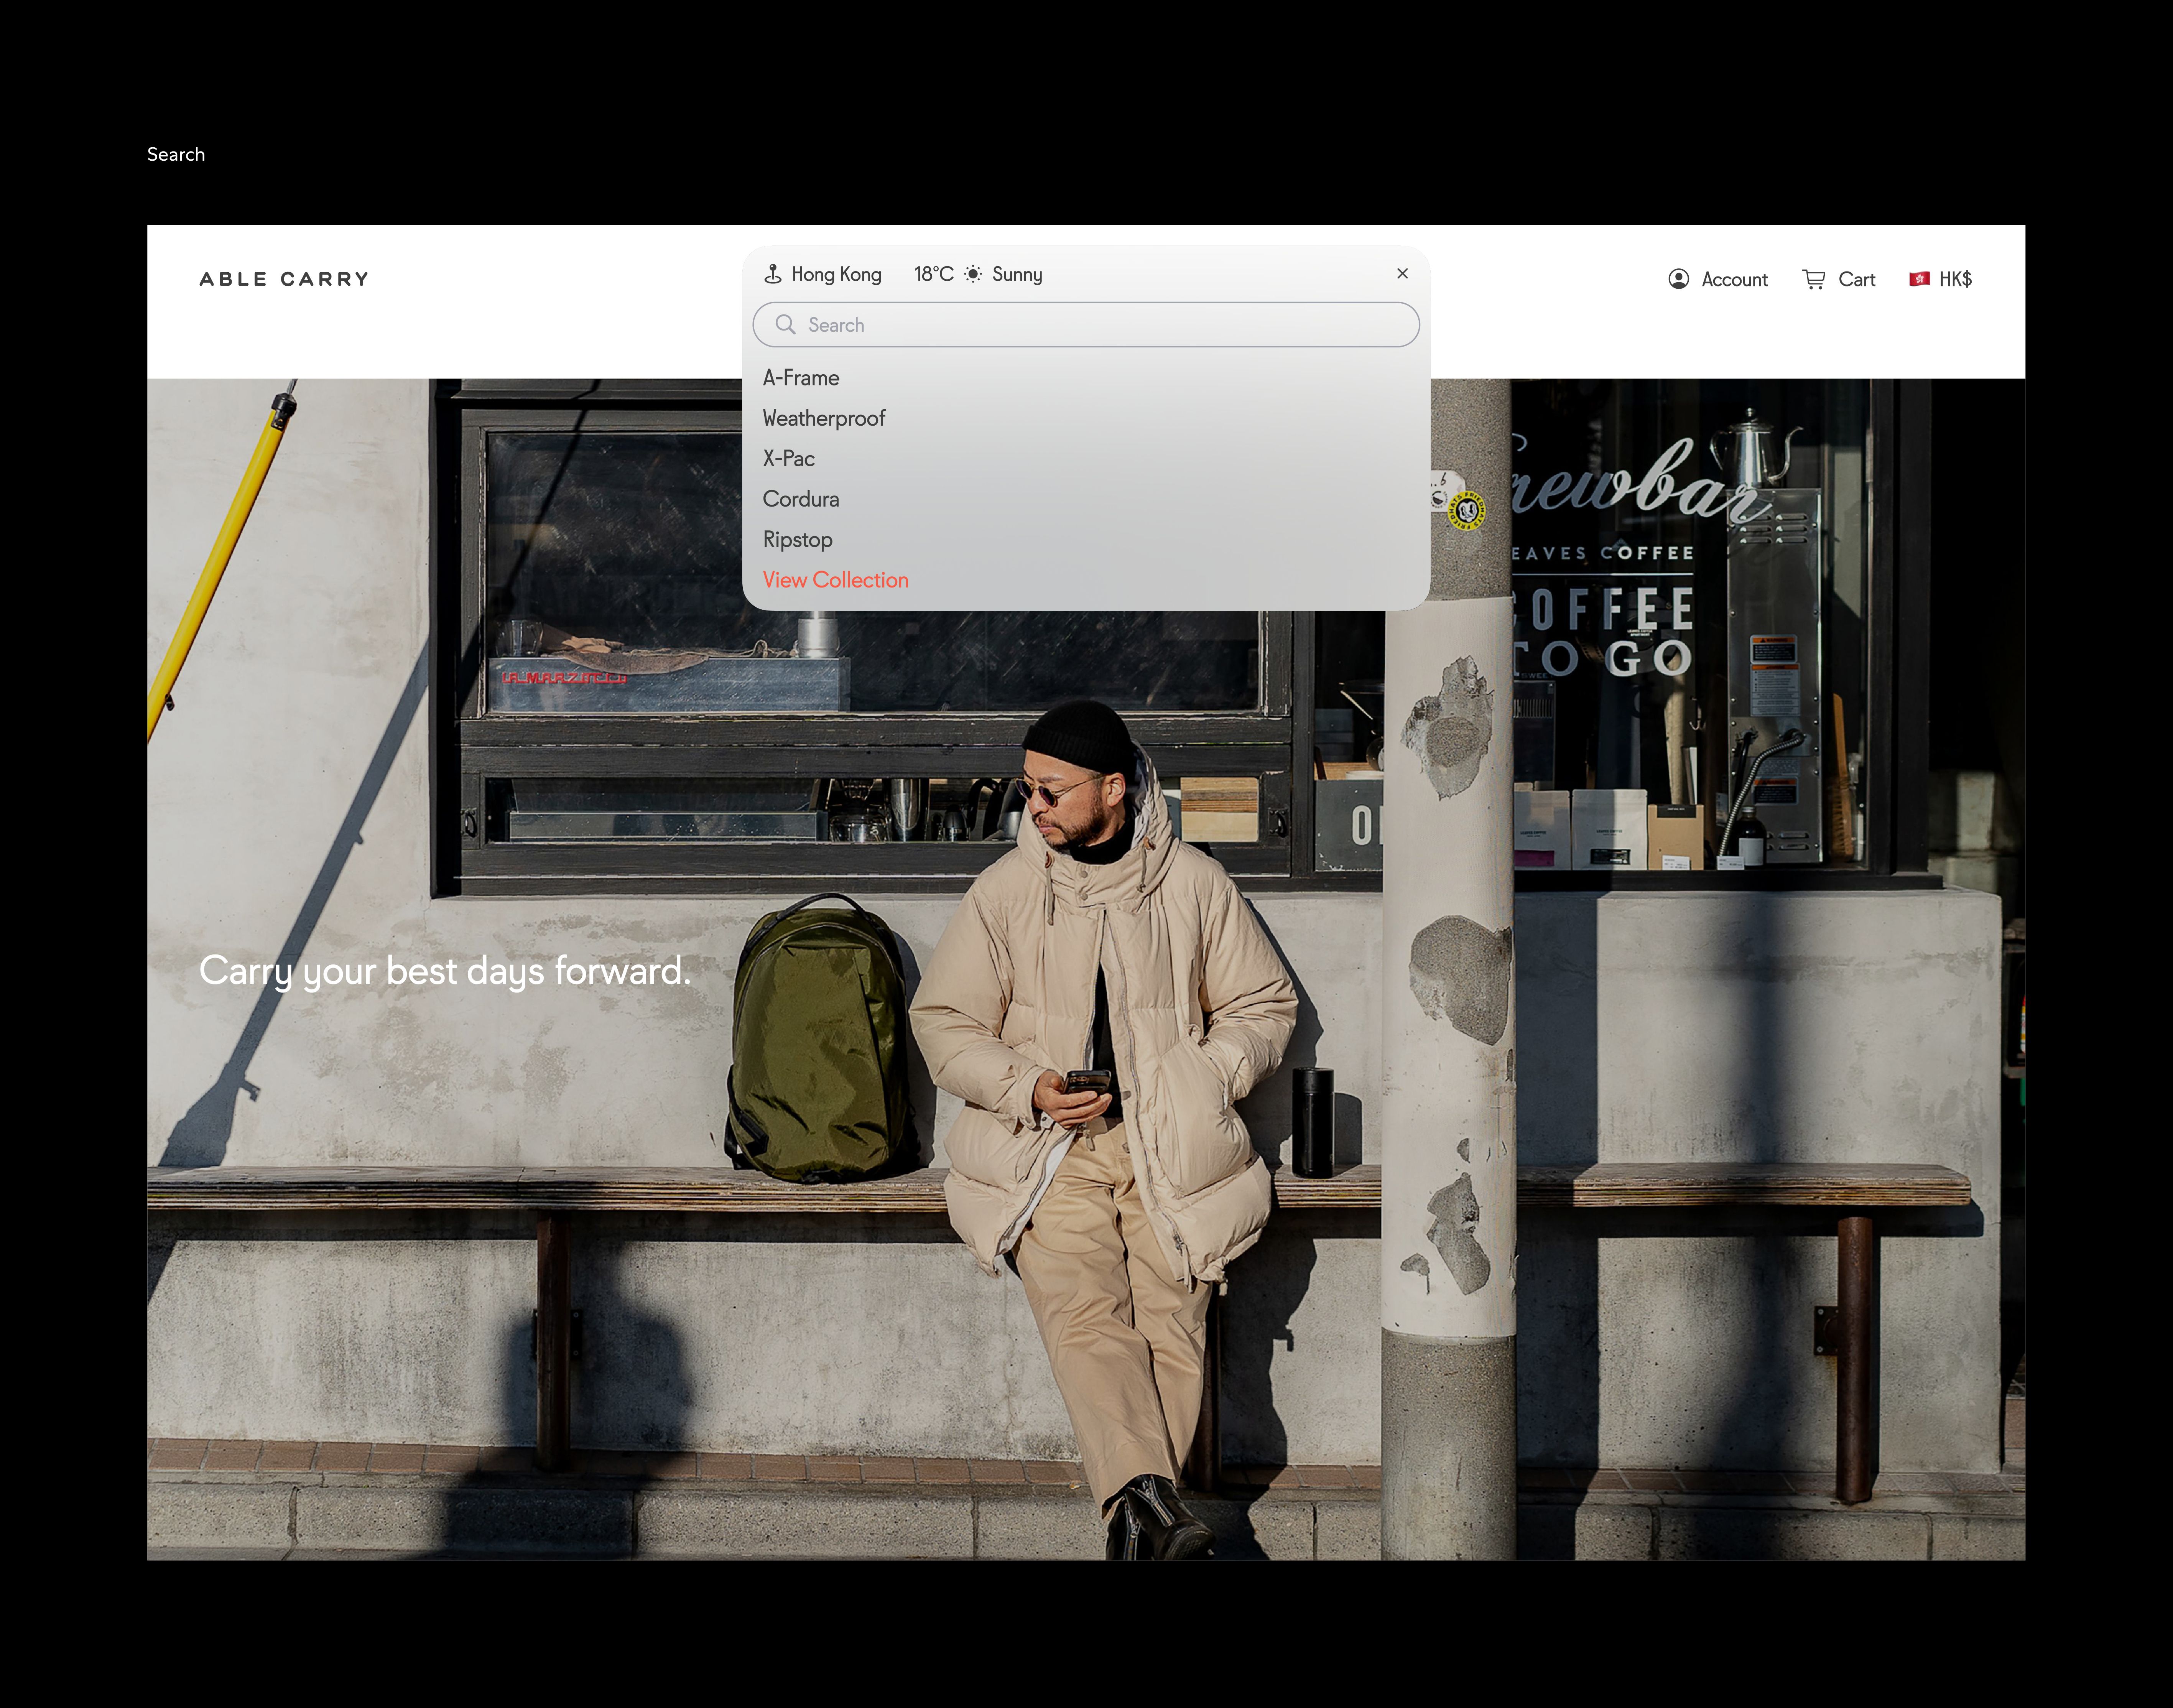Viewport: 2173px width, 1708px height.
Task: Click the 18°C temperature text
Action: pos(934,274)
